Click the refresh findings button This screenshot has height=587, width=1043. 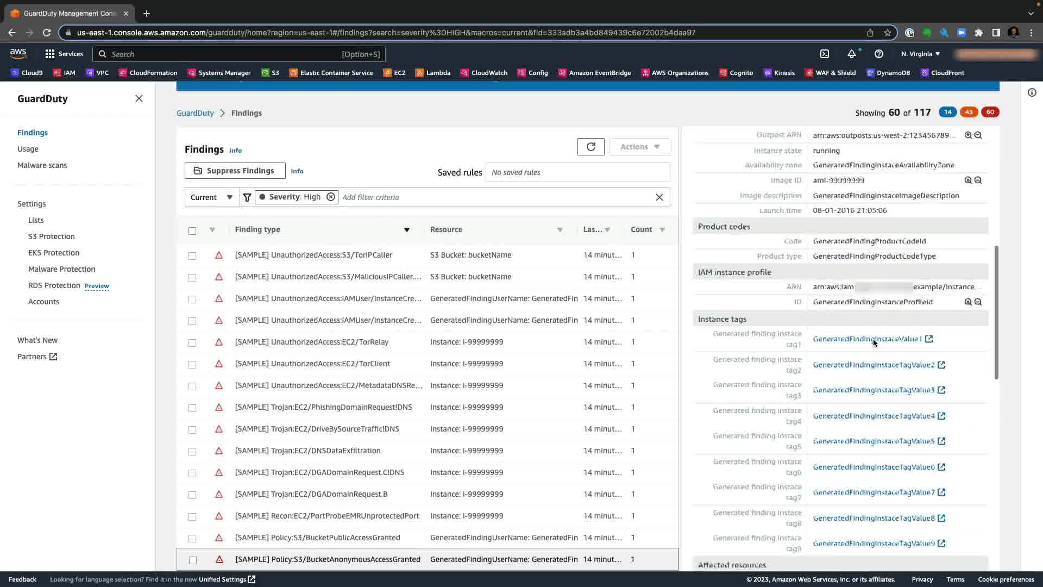click(590, 147)
